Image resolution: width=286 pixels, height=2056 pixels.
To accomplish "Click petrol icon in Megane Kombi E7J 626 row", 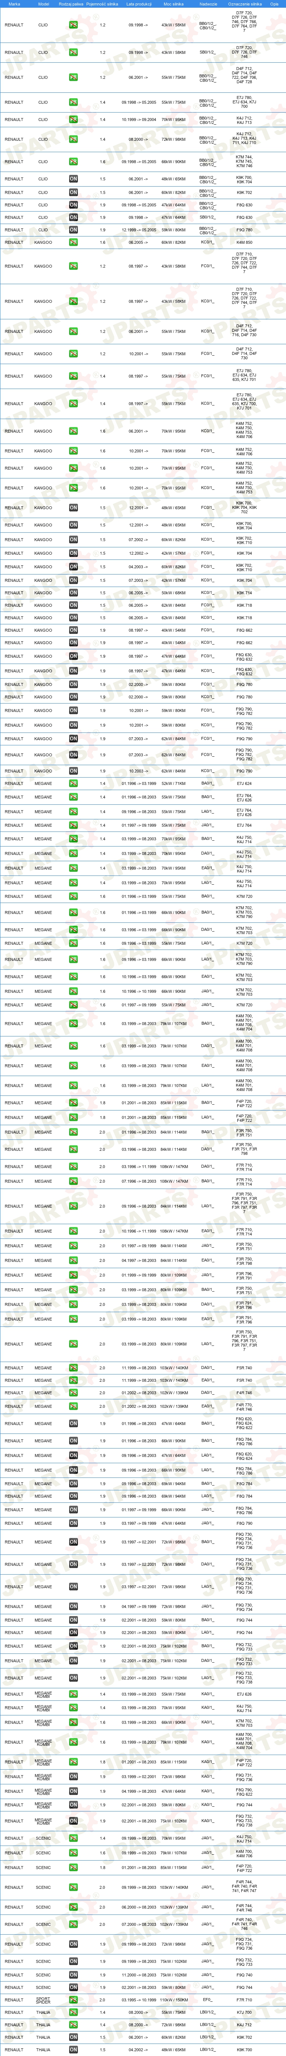I will (73, 1695).
